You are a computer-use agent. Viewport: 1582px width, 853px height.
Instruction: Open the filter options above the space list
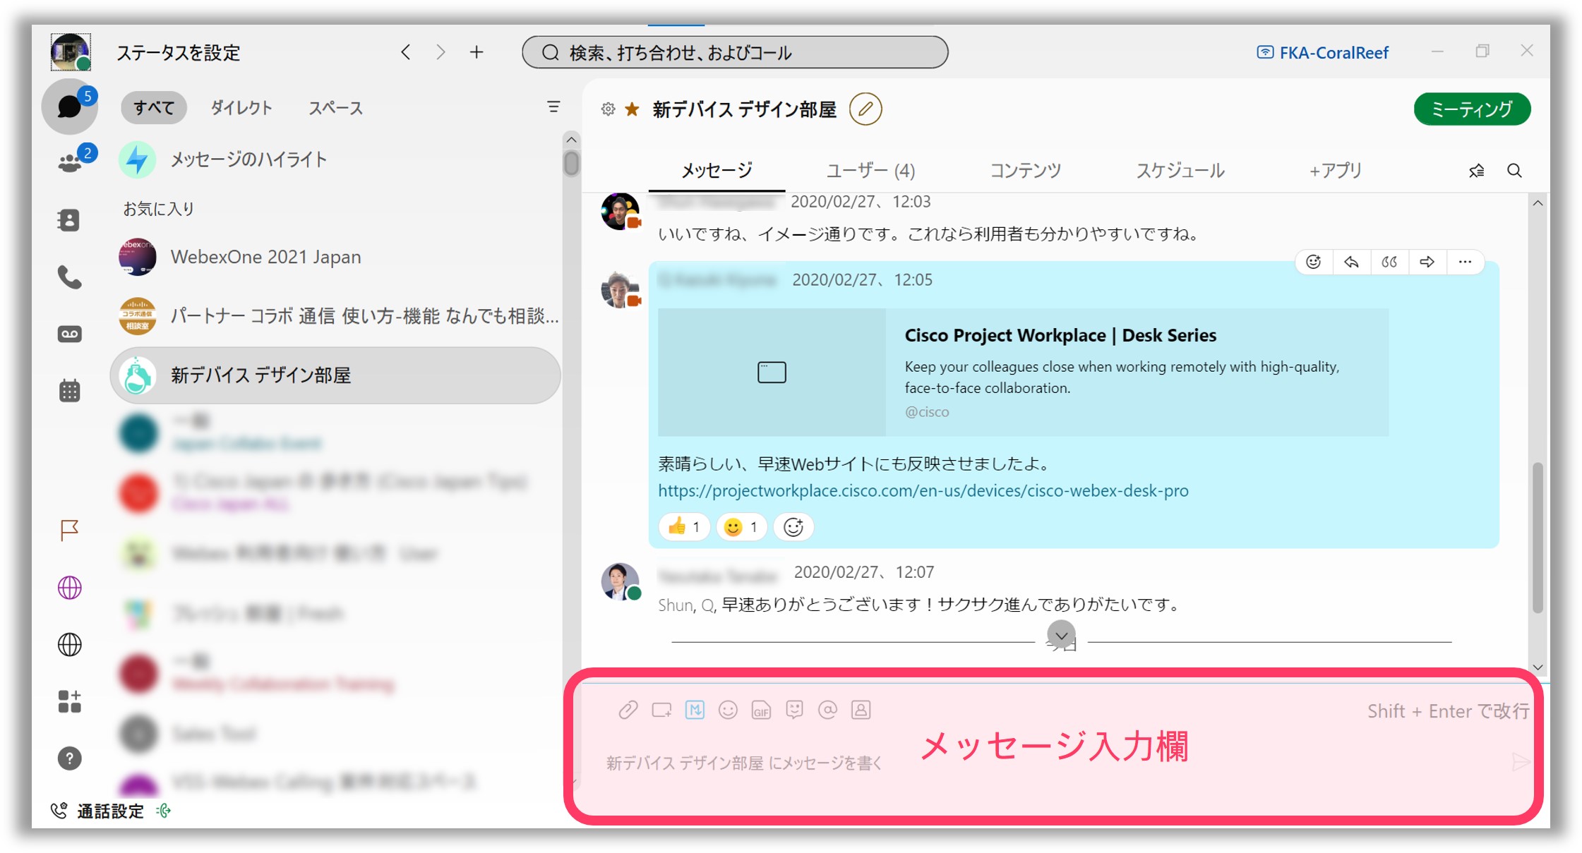click(553, 107)
